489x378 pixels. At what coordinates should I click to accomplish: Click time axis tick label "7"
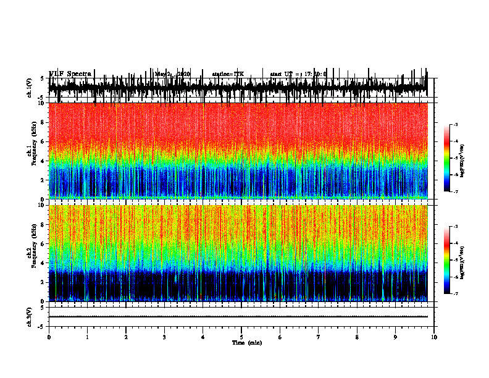(x=319, y=337)
